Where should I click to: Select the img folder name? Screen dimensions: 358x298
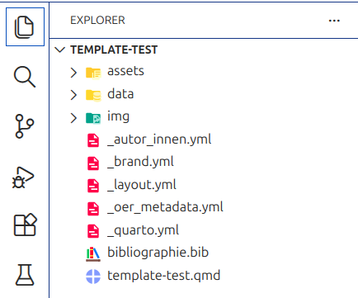pyautogui.click(x=118, y=117)
